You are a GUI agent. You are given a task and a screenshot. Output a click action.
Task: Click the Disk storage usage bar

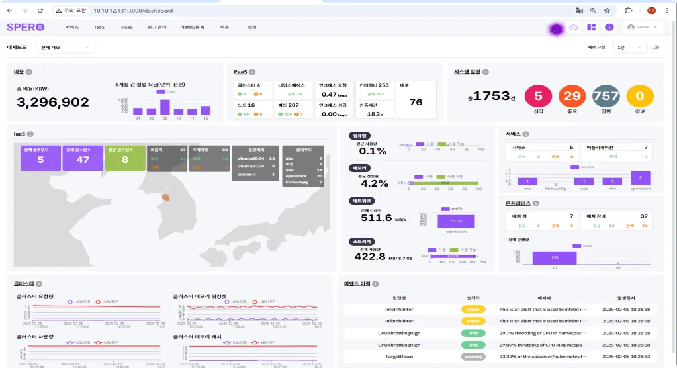coord(454,256)
